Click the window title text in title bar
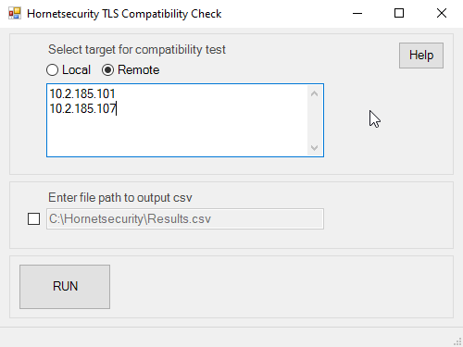463x347 pixels. 124,14
